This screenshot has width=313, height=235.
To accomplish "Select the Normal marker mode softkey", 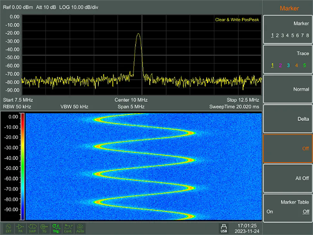I will (288, 89).
